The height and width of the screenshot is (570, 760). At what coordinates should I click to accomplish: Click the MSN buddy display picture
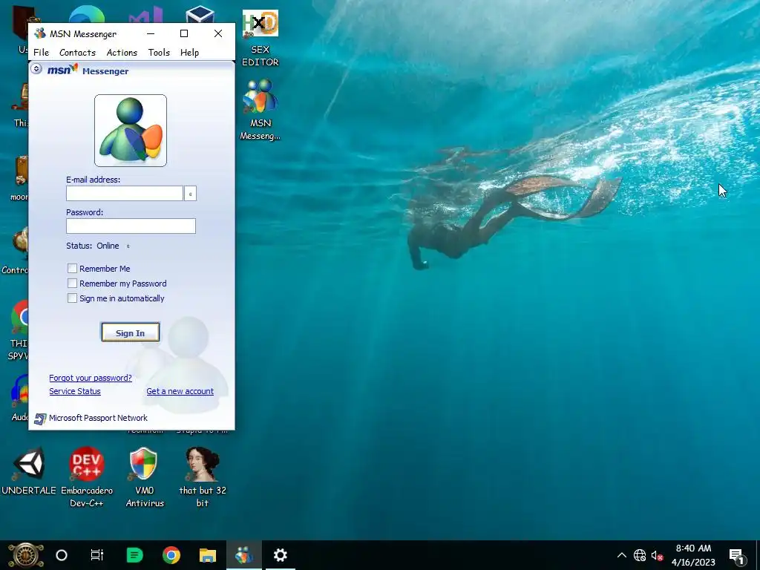(131, 131)
